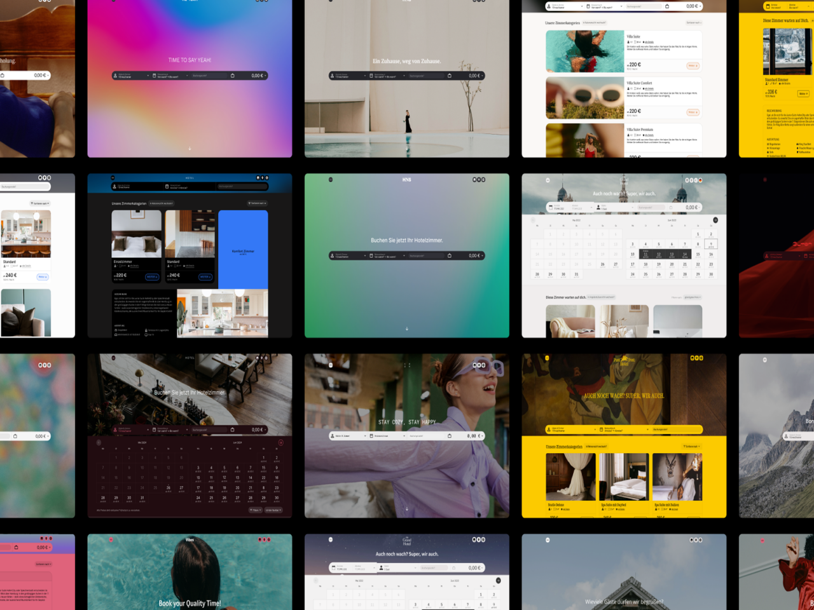Click the Weiter button on the 220 € Villa Suite card
This screenshot has height=610, width=814.
(x=693, y=66)
